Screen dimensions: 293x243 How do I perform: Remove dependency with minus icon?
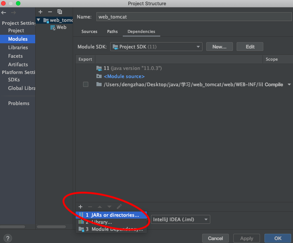point(90,207)
